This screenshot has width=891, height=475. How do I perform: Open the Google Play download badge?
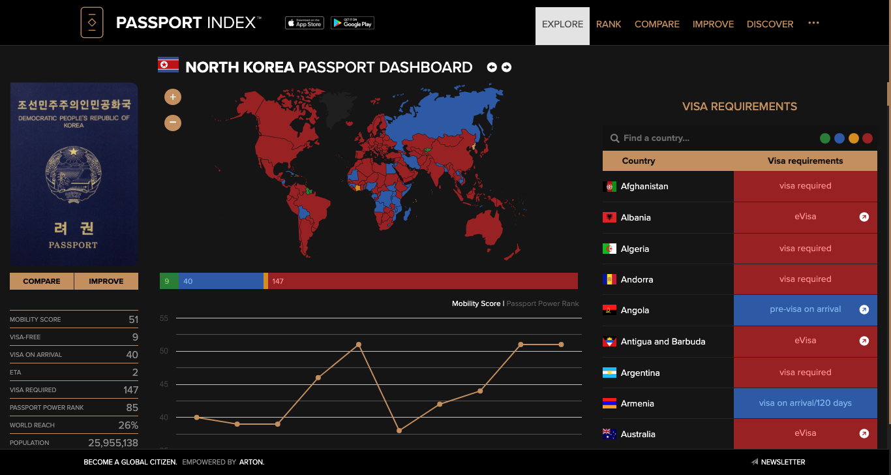pyautogui.click(x=352, y=23)
